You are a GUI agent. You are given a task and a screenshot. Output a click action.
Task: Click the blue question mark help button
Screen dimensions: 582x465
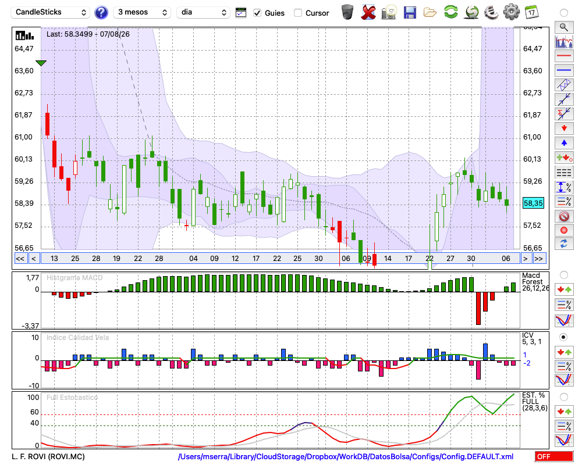pyautogui.click(x=101, y=12)
